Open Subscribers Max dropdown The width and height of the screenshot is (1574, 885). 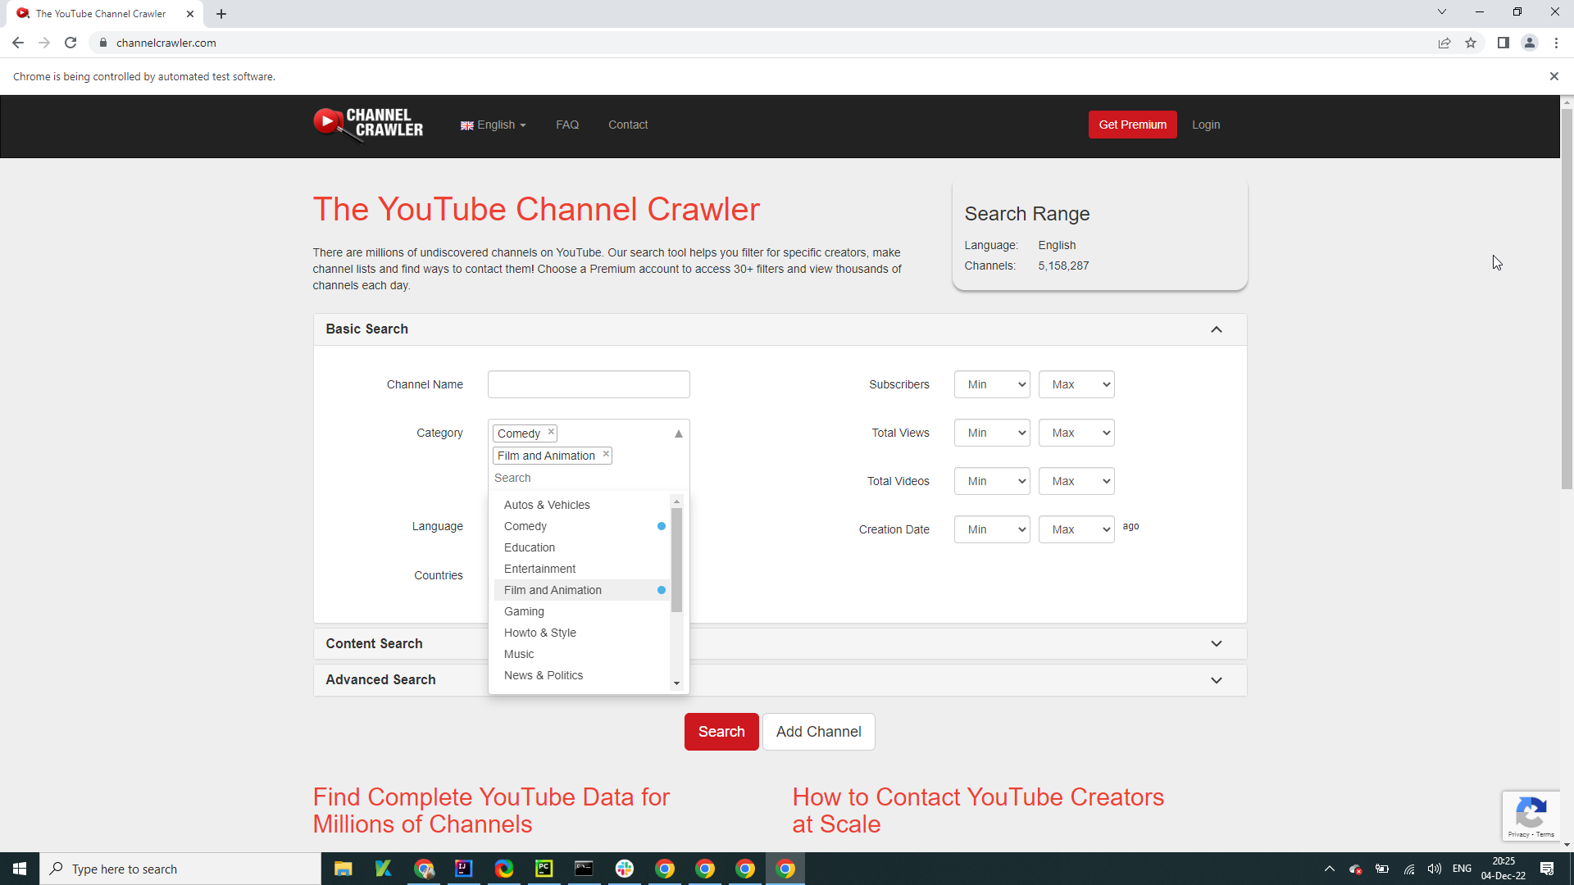coord(1076,384)
